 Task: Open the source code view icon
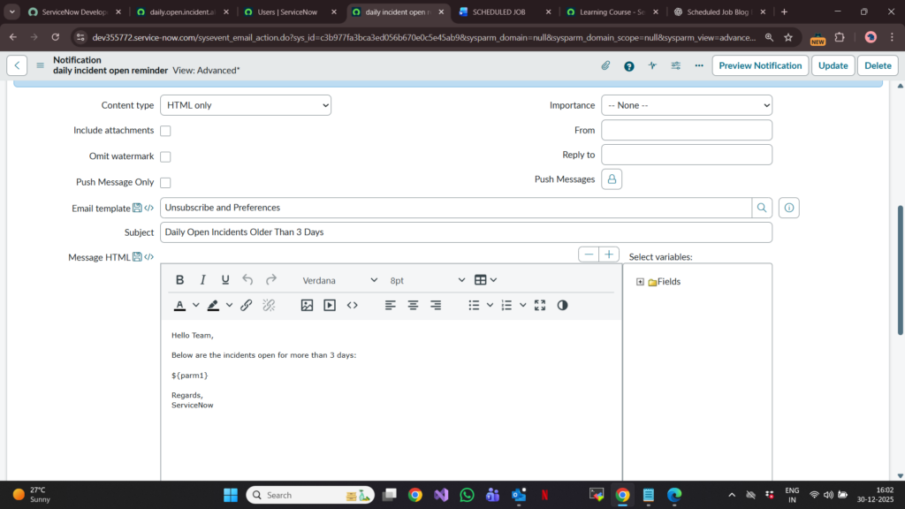352,305
